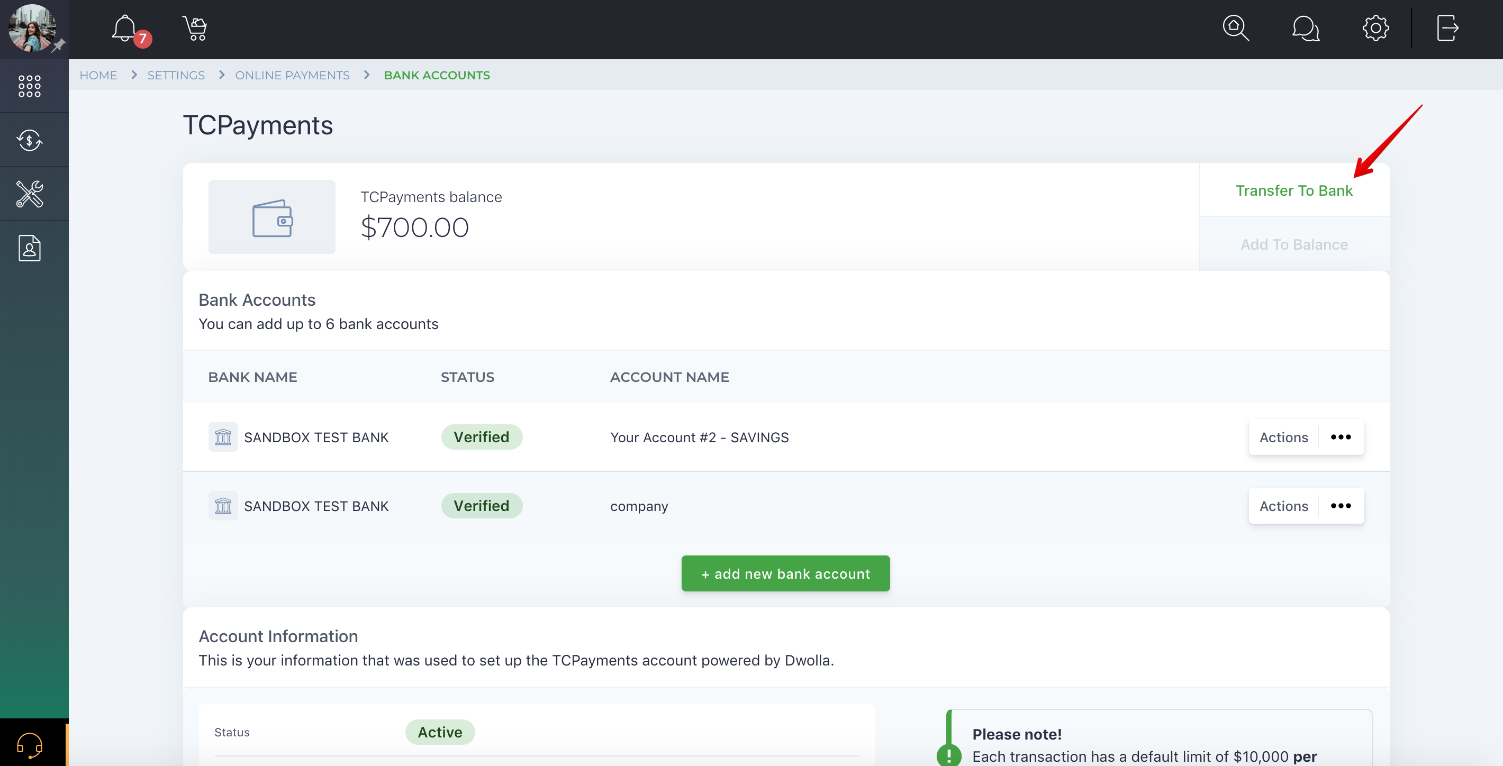Click the Account Information heading

[x=278, y=636]
